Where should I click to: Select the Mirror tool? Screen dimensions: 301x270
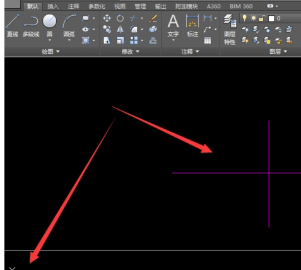(120, 29)
